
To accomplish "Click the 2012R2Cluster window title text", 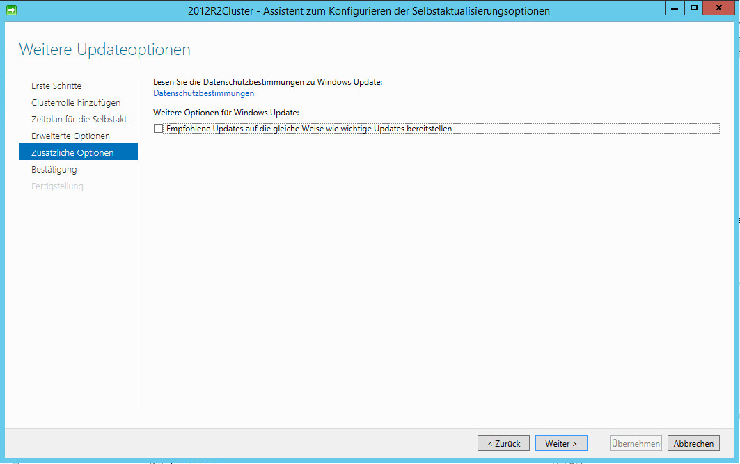I will [369, 11].
